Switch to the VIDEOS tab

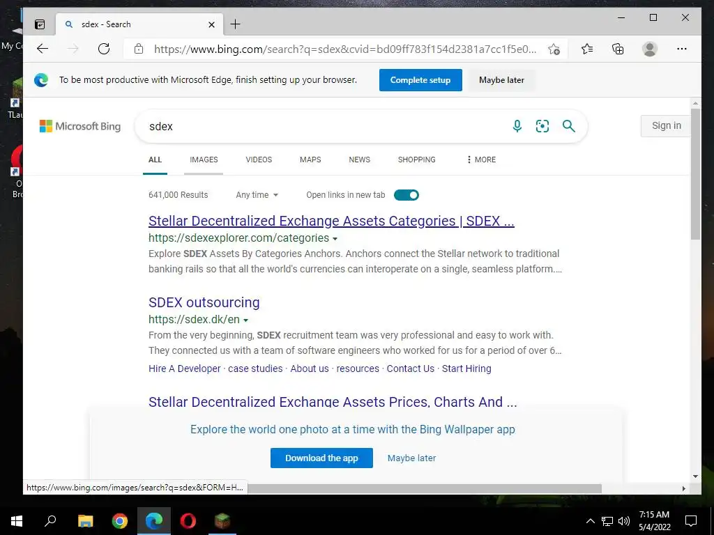(x=259, y=160)
